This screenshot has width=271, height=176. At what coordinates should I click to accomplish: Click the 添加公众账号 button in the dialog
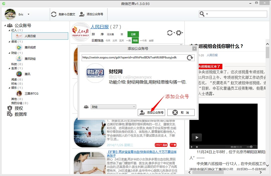click(x=151, y=112)
